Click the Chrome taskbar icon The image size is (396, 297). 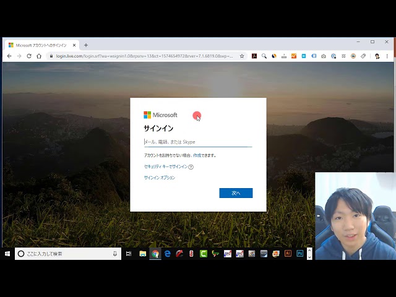[x=155, y=254]
